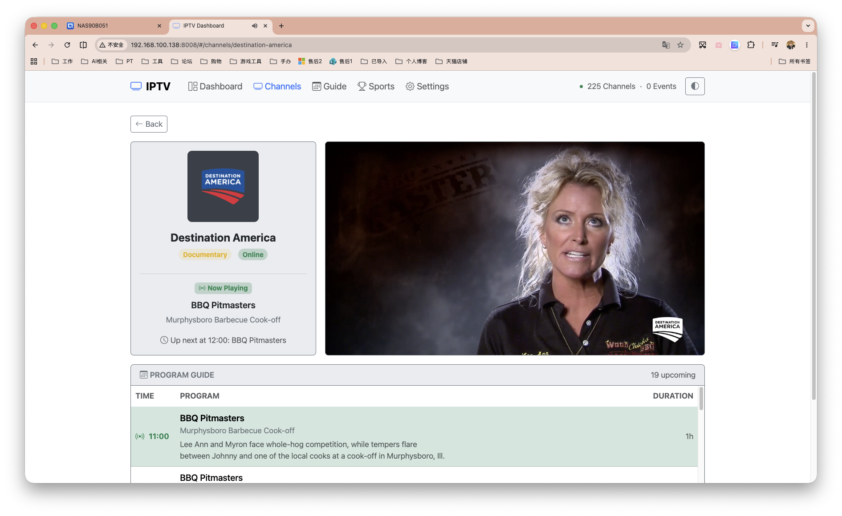The width and height of the screenshot is (842, 516).
Task: Close the IPTV Dashboard tab
Action: click(x=265, y=26)
